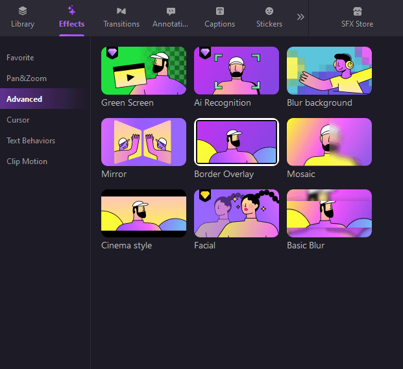Click premium diamond badge on Green Screen
Viewport: 403px width, 369px height.
(x=112, y=53)
